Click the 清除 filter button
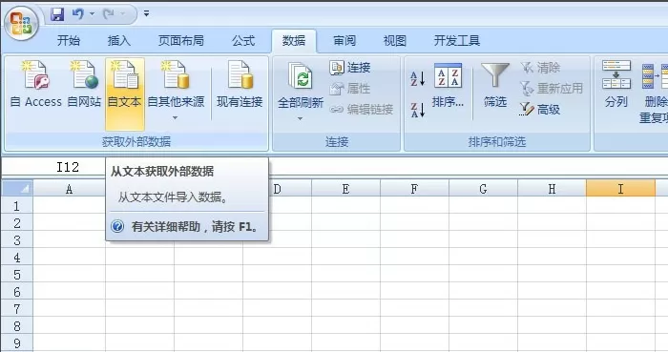 point(540,67)
